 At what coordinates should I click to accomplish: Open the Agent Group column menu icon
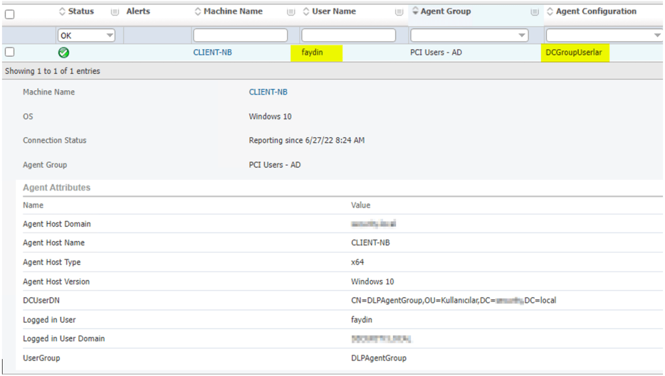pyautogui.click(x=534, y=12)
